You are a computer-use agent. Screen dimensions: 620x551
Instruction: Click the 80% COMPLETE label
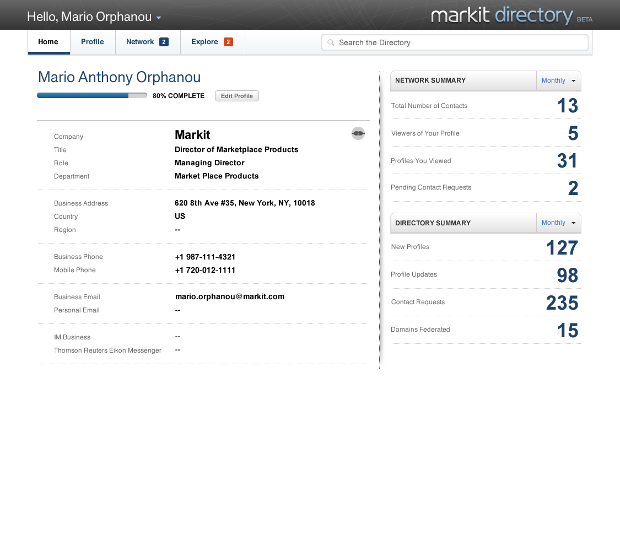click(179, 96)
